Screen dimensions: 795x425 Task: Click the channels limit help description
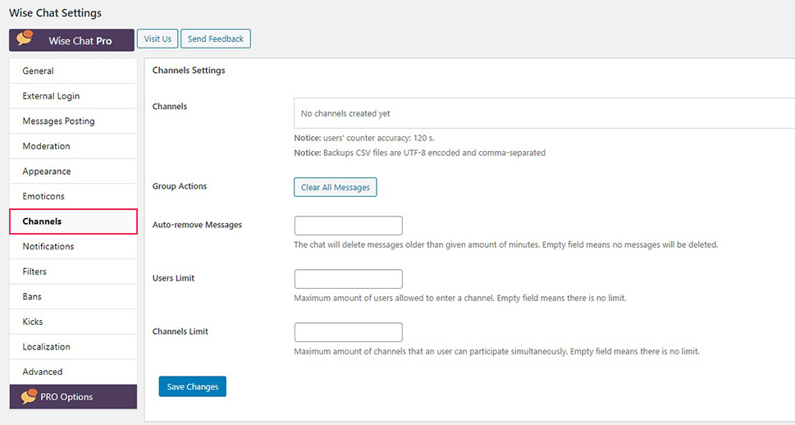coord(497,351)
